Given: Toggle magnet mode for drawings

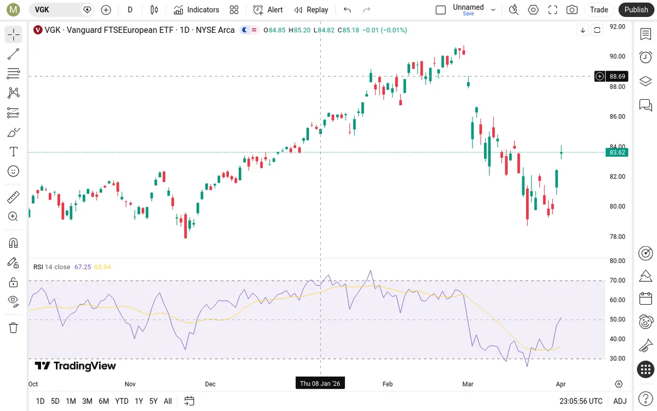Looking at the screenshot, I should (x=14, y=243).
